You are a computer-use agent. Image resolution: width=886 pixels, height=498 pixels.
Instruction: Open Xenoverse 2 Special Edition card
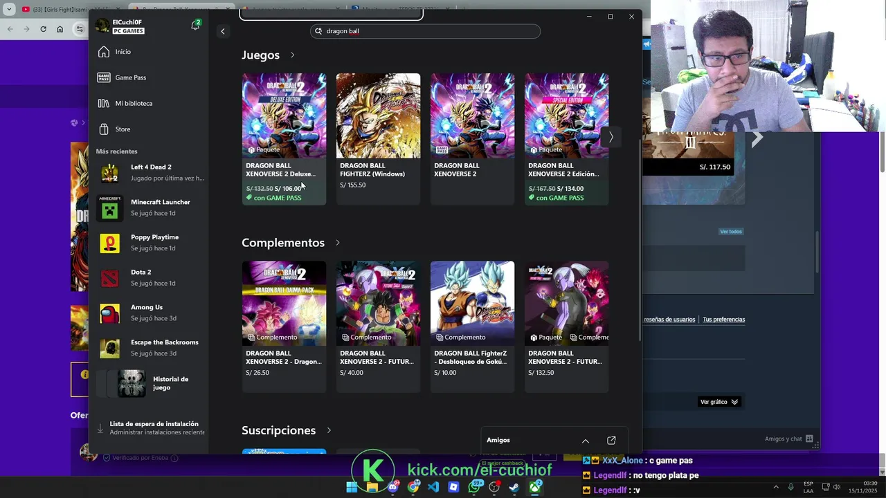[566, 138]
